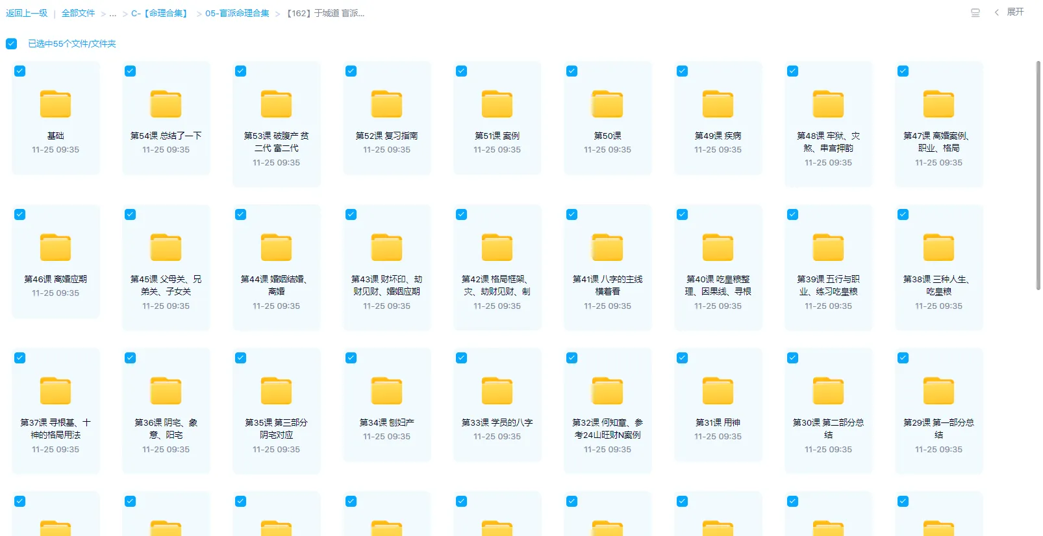1043x536 pixels.
Task: Open the 第36课 阴宅、象意 folder icon
Action: click(166, 391)
